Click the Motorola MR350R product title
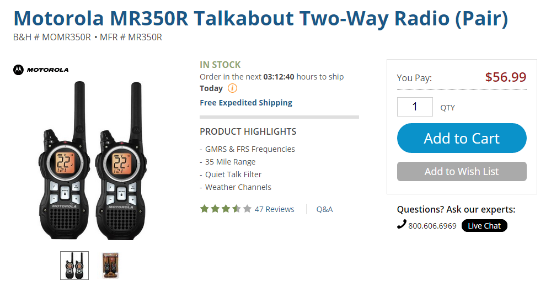The width and height of the screenshot is (551, 291). pyautogui.click(x=261, y=18)
